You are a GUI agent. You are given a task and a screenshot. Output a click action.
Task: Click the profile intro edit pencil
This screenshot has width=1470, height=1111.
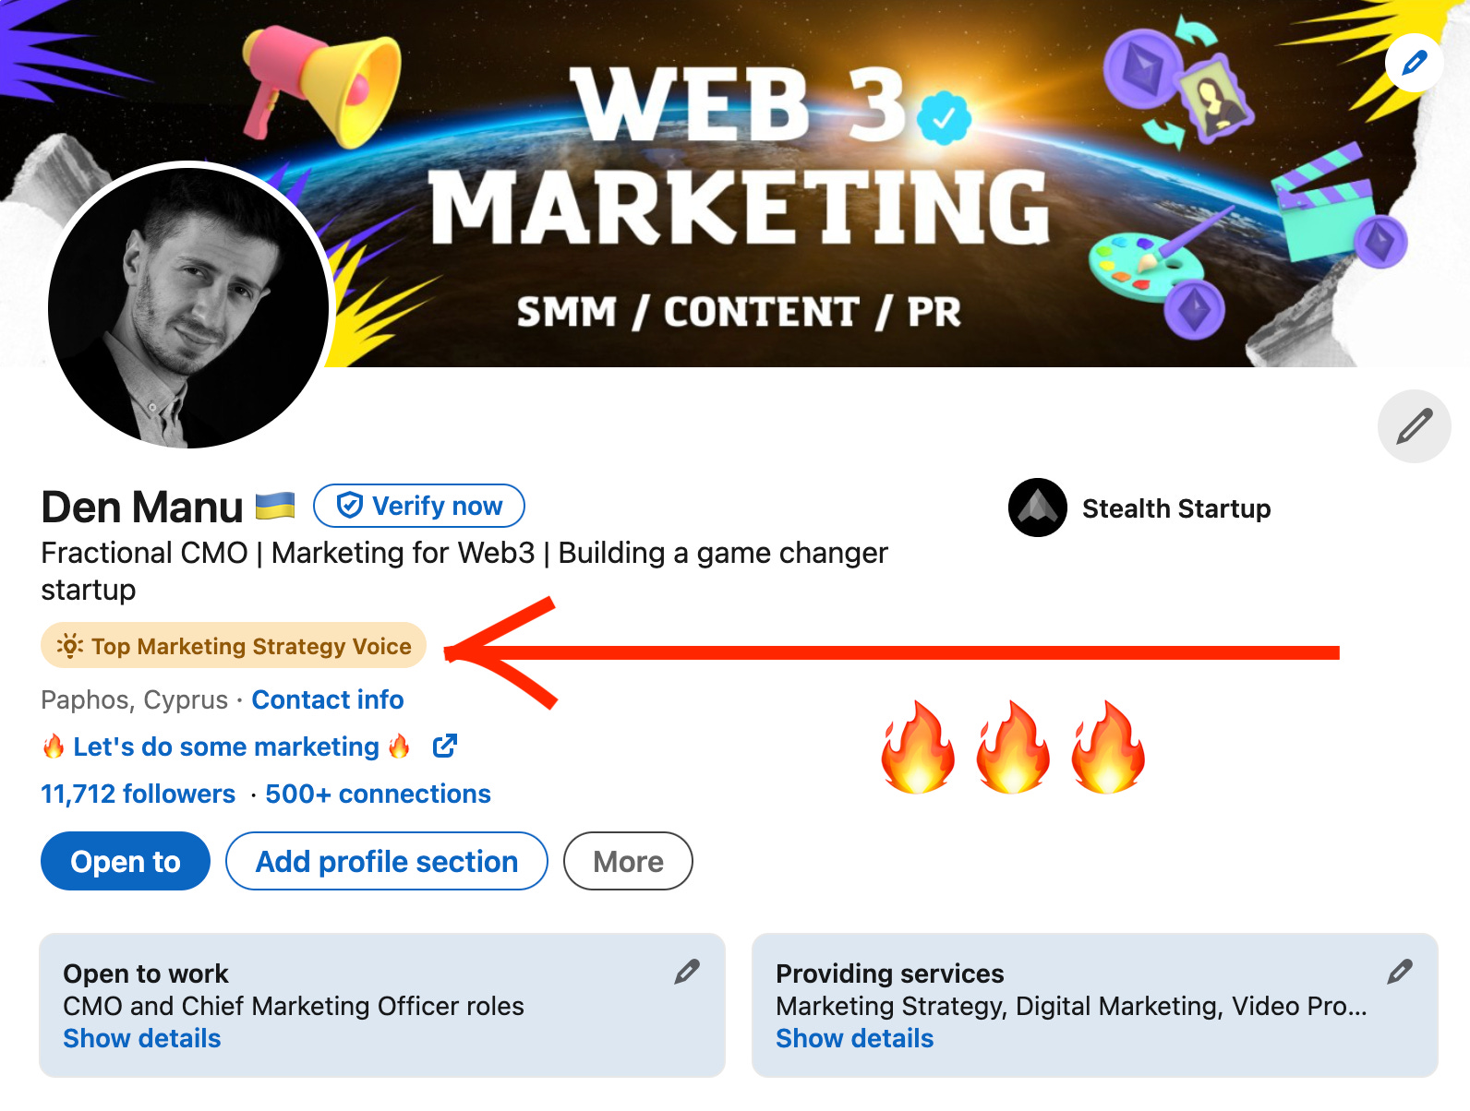point(1414,426)
